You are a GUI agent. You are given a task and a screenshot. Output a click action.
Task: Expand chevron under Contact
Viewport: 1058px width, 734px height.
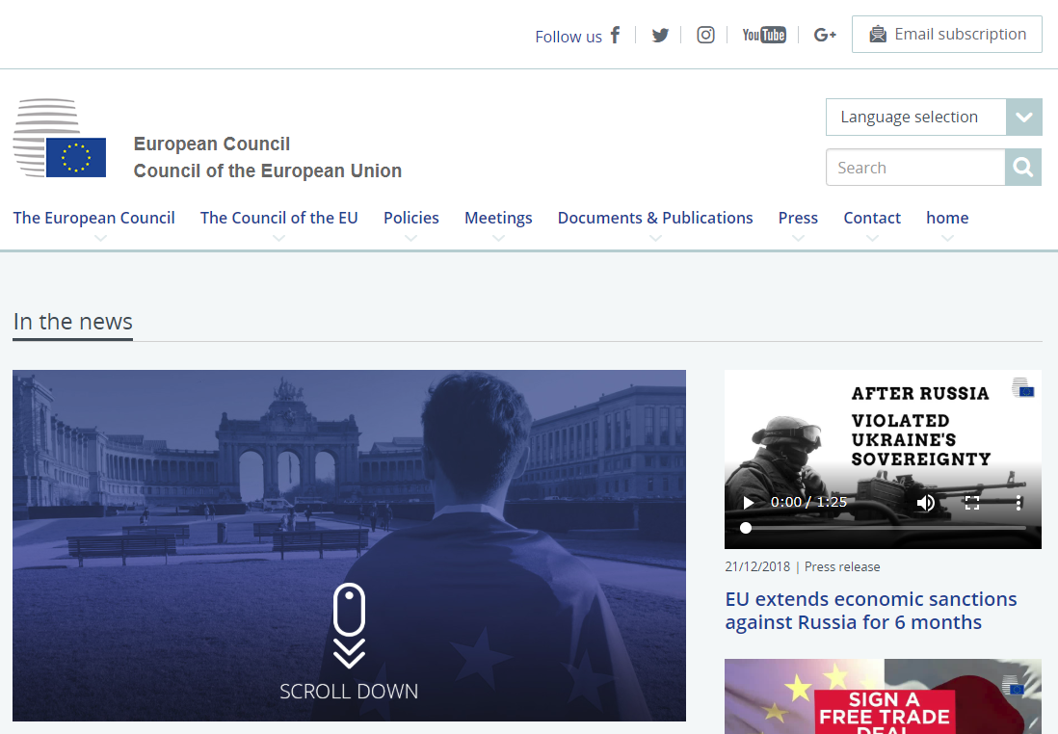tap(872, 238)
